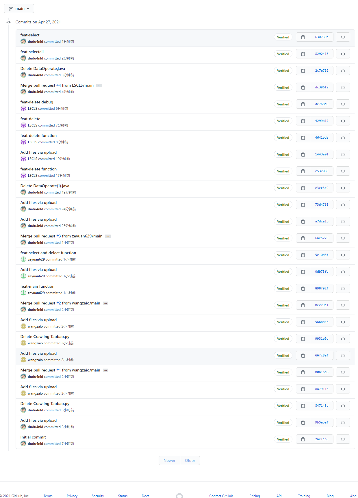Go to Older commits page
Image resolution: width=358 pixels, height=498 pixels.
tap(190, 460)
